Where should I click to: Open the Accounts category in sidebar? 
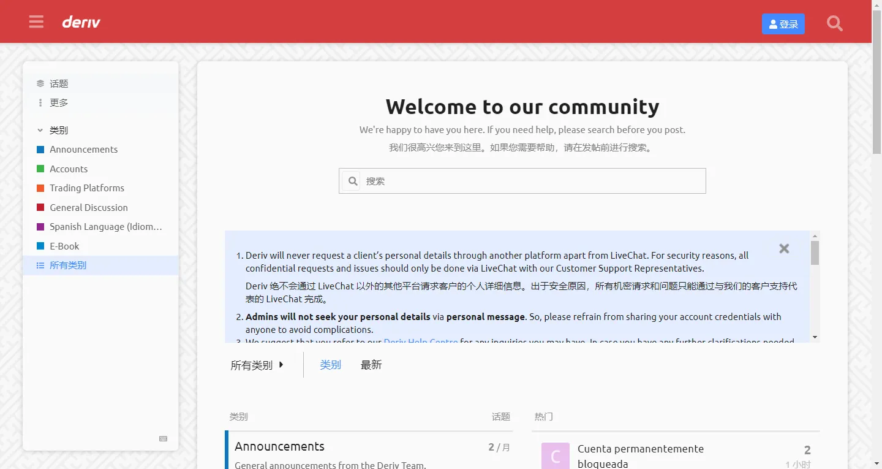(100, 169)
